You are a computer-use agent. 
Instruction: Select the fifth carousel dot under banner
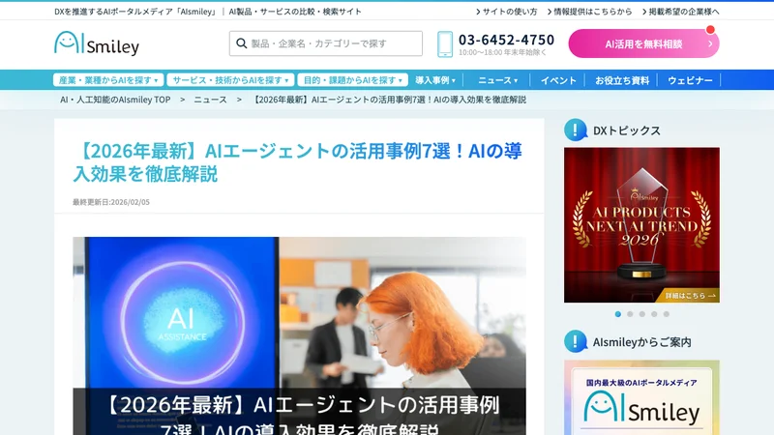click(x=667, y=314)
